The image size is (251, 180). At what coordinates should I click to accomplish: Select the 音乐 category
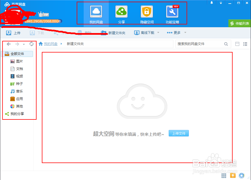tap(17, 91)
